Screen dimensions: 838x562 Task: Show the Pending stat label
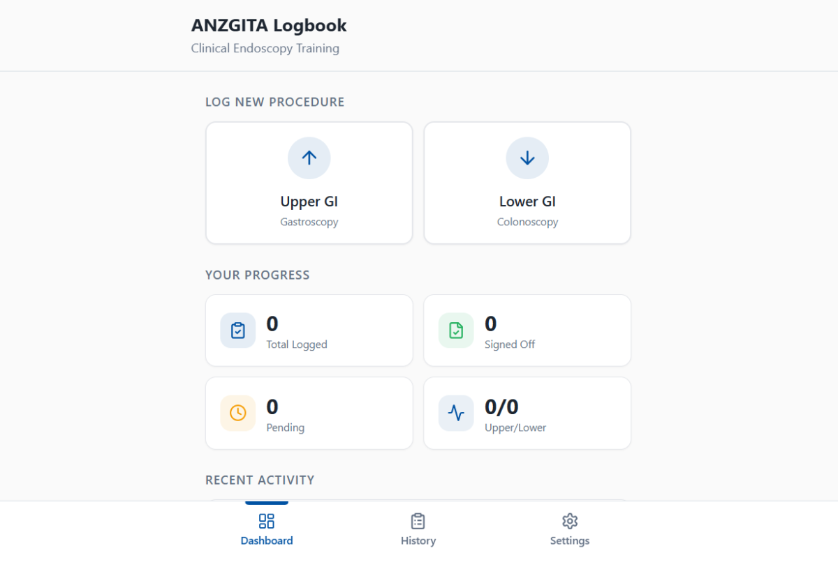pyautogui.click(x=285, y=427)
